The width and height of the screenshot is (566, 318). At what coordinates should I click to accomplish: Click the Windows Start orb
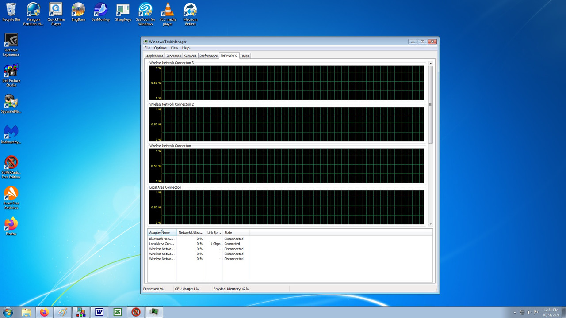point(8,312)
